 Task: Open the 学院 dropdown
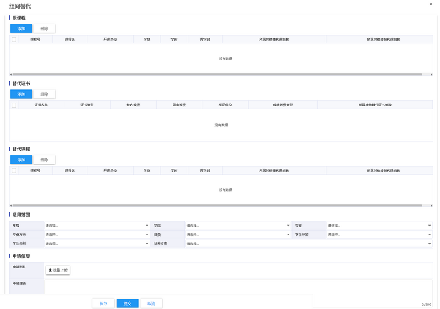(238, 226)
